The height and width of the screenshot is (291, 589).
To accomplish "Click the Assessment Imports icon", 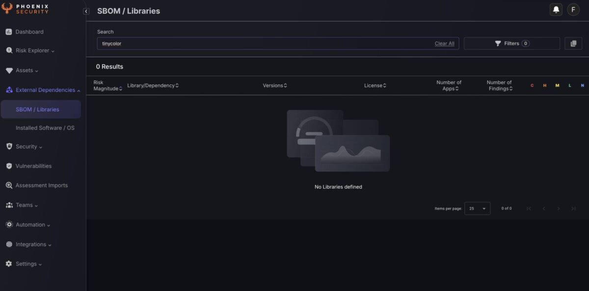I will coord(9,186).
